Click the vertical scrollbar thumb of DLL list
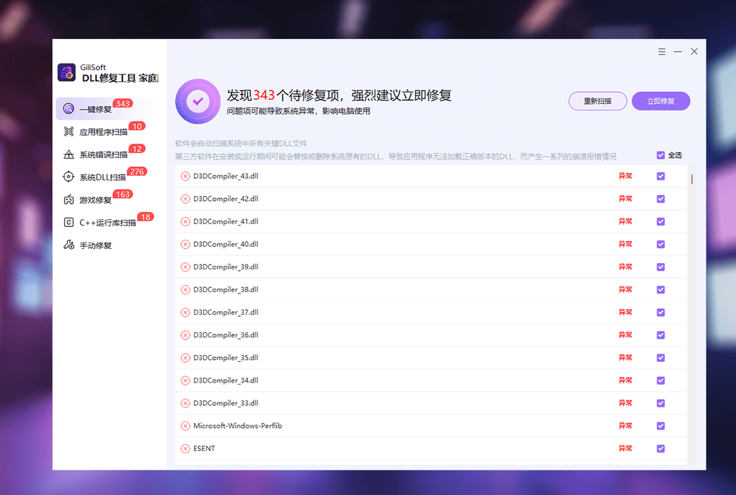Image resolution: width=736 pixels, height=495 pixels. (692, 179)
